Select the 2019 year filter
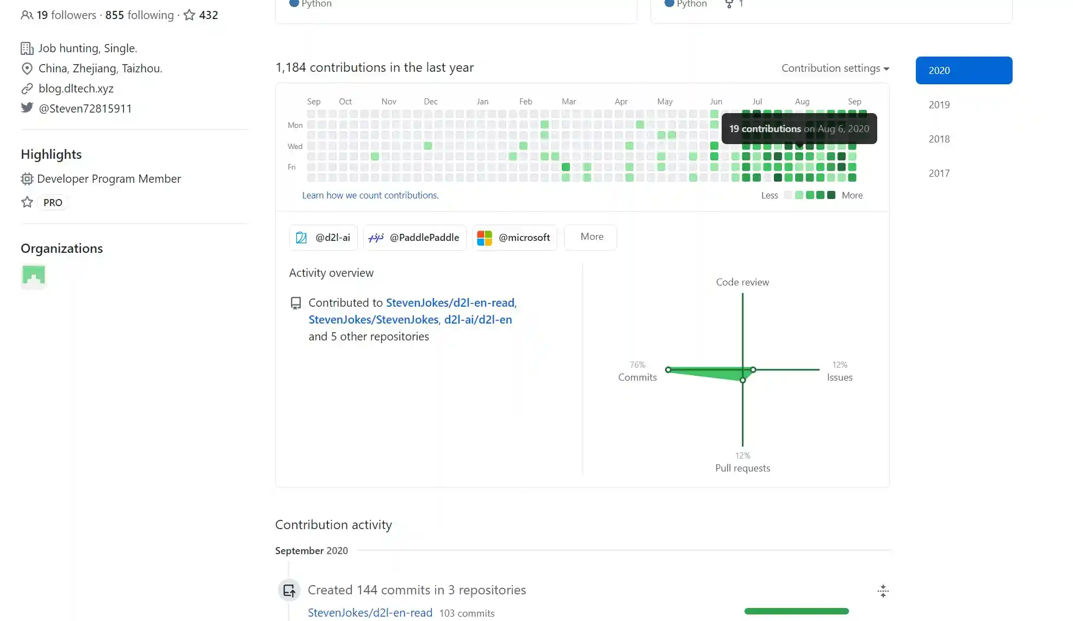 (x=939, y=105)
